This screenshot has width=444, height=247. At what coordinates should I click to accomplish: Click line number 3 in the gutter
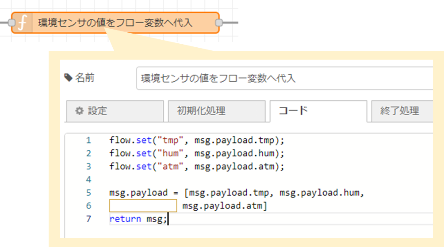pyautogui.click(x=88, y=167)
